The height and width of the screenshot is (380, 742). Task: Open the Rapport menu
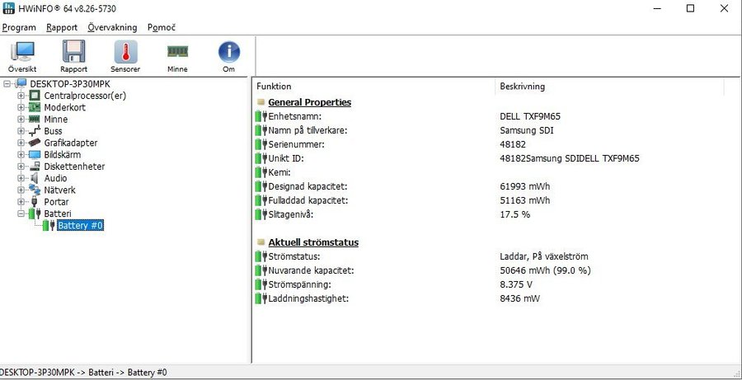pos(62,27)
